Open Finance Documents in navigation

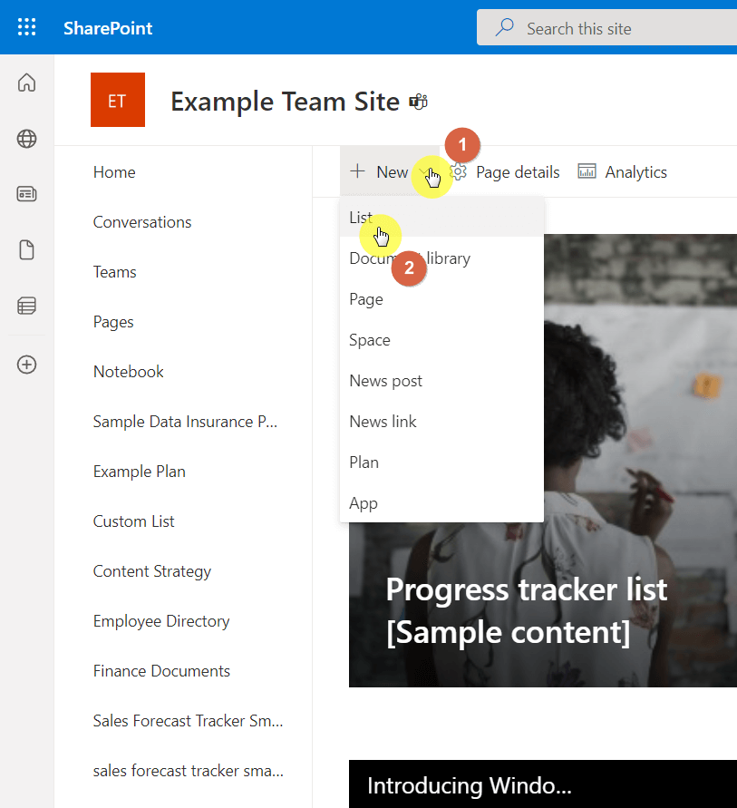pyautogui.click(x=161, y=671)
